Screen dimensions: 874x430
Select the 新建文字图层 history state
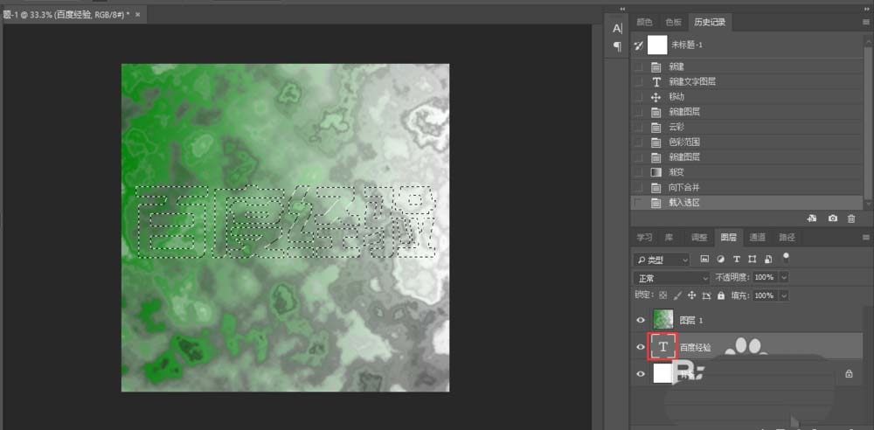click(x=746, y=82)
